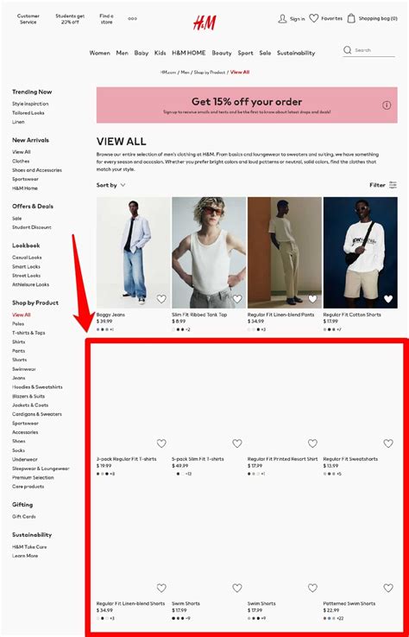Expand the Sort by dropdown

pos(110,185)
